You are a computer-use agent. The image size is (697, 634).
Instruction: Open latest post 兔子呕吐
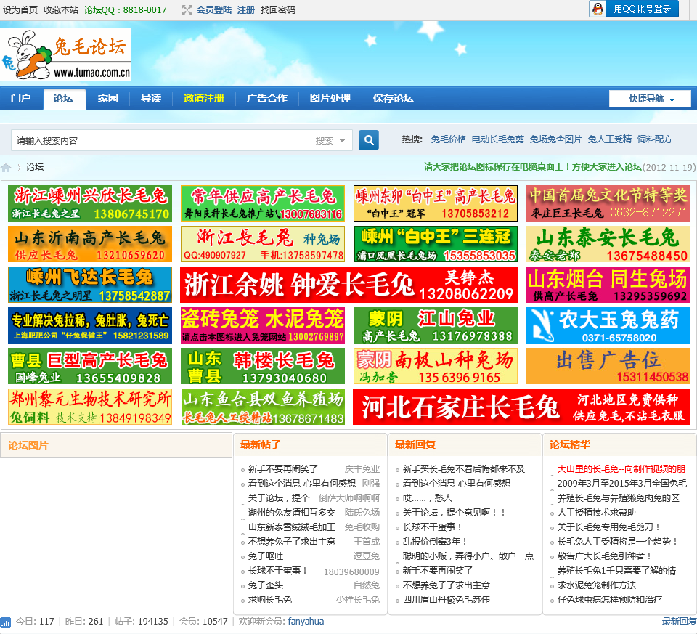coord(266,556)
